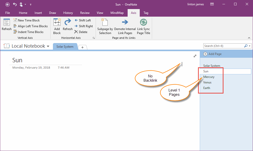Open the Draw ribbon tab
The image size is (253, 151).
[x=53, y=13]
